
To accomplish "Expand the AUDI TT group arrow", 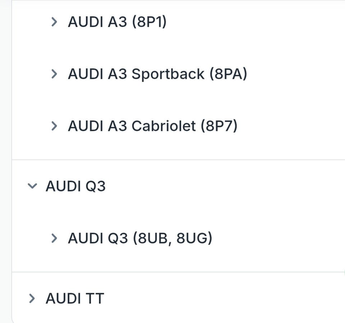I will tap(32, 298).
